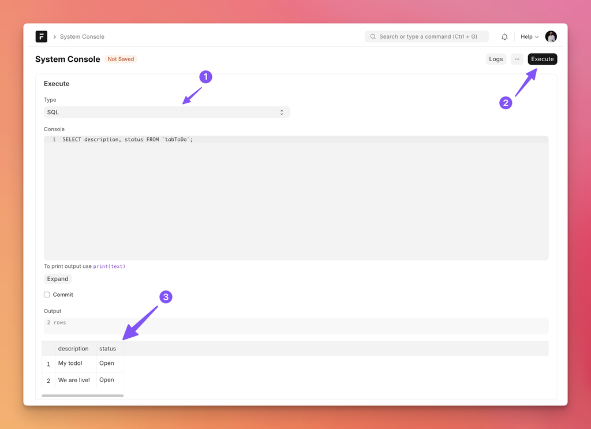591x429 pixels.
Task: Go to System Console breadcrumb
Action: [82, 37]
